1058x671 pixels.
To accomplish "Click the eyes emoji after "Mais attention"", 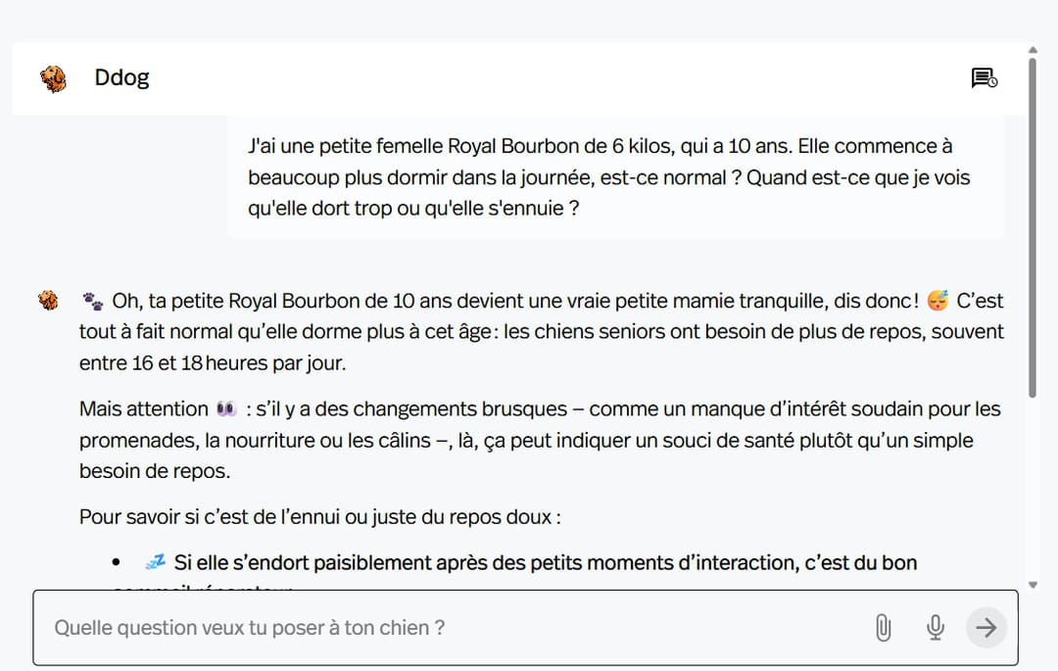I will click(x=226, y=408).
